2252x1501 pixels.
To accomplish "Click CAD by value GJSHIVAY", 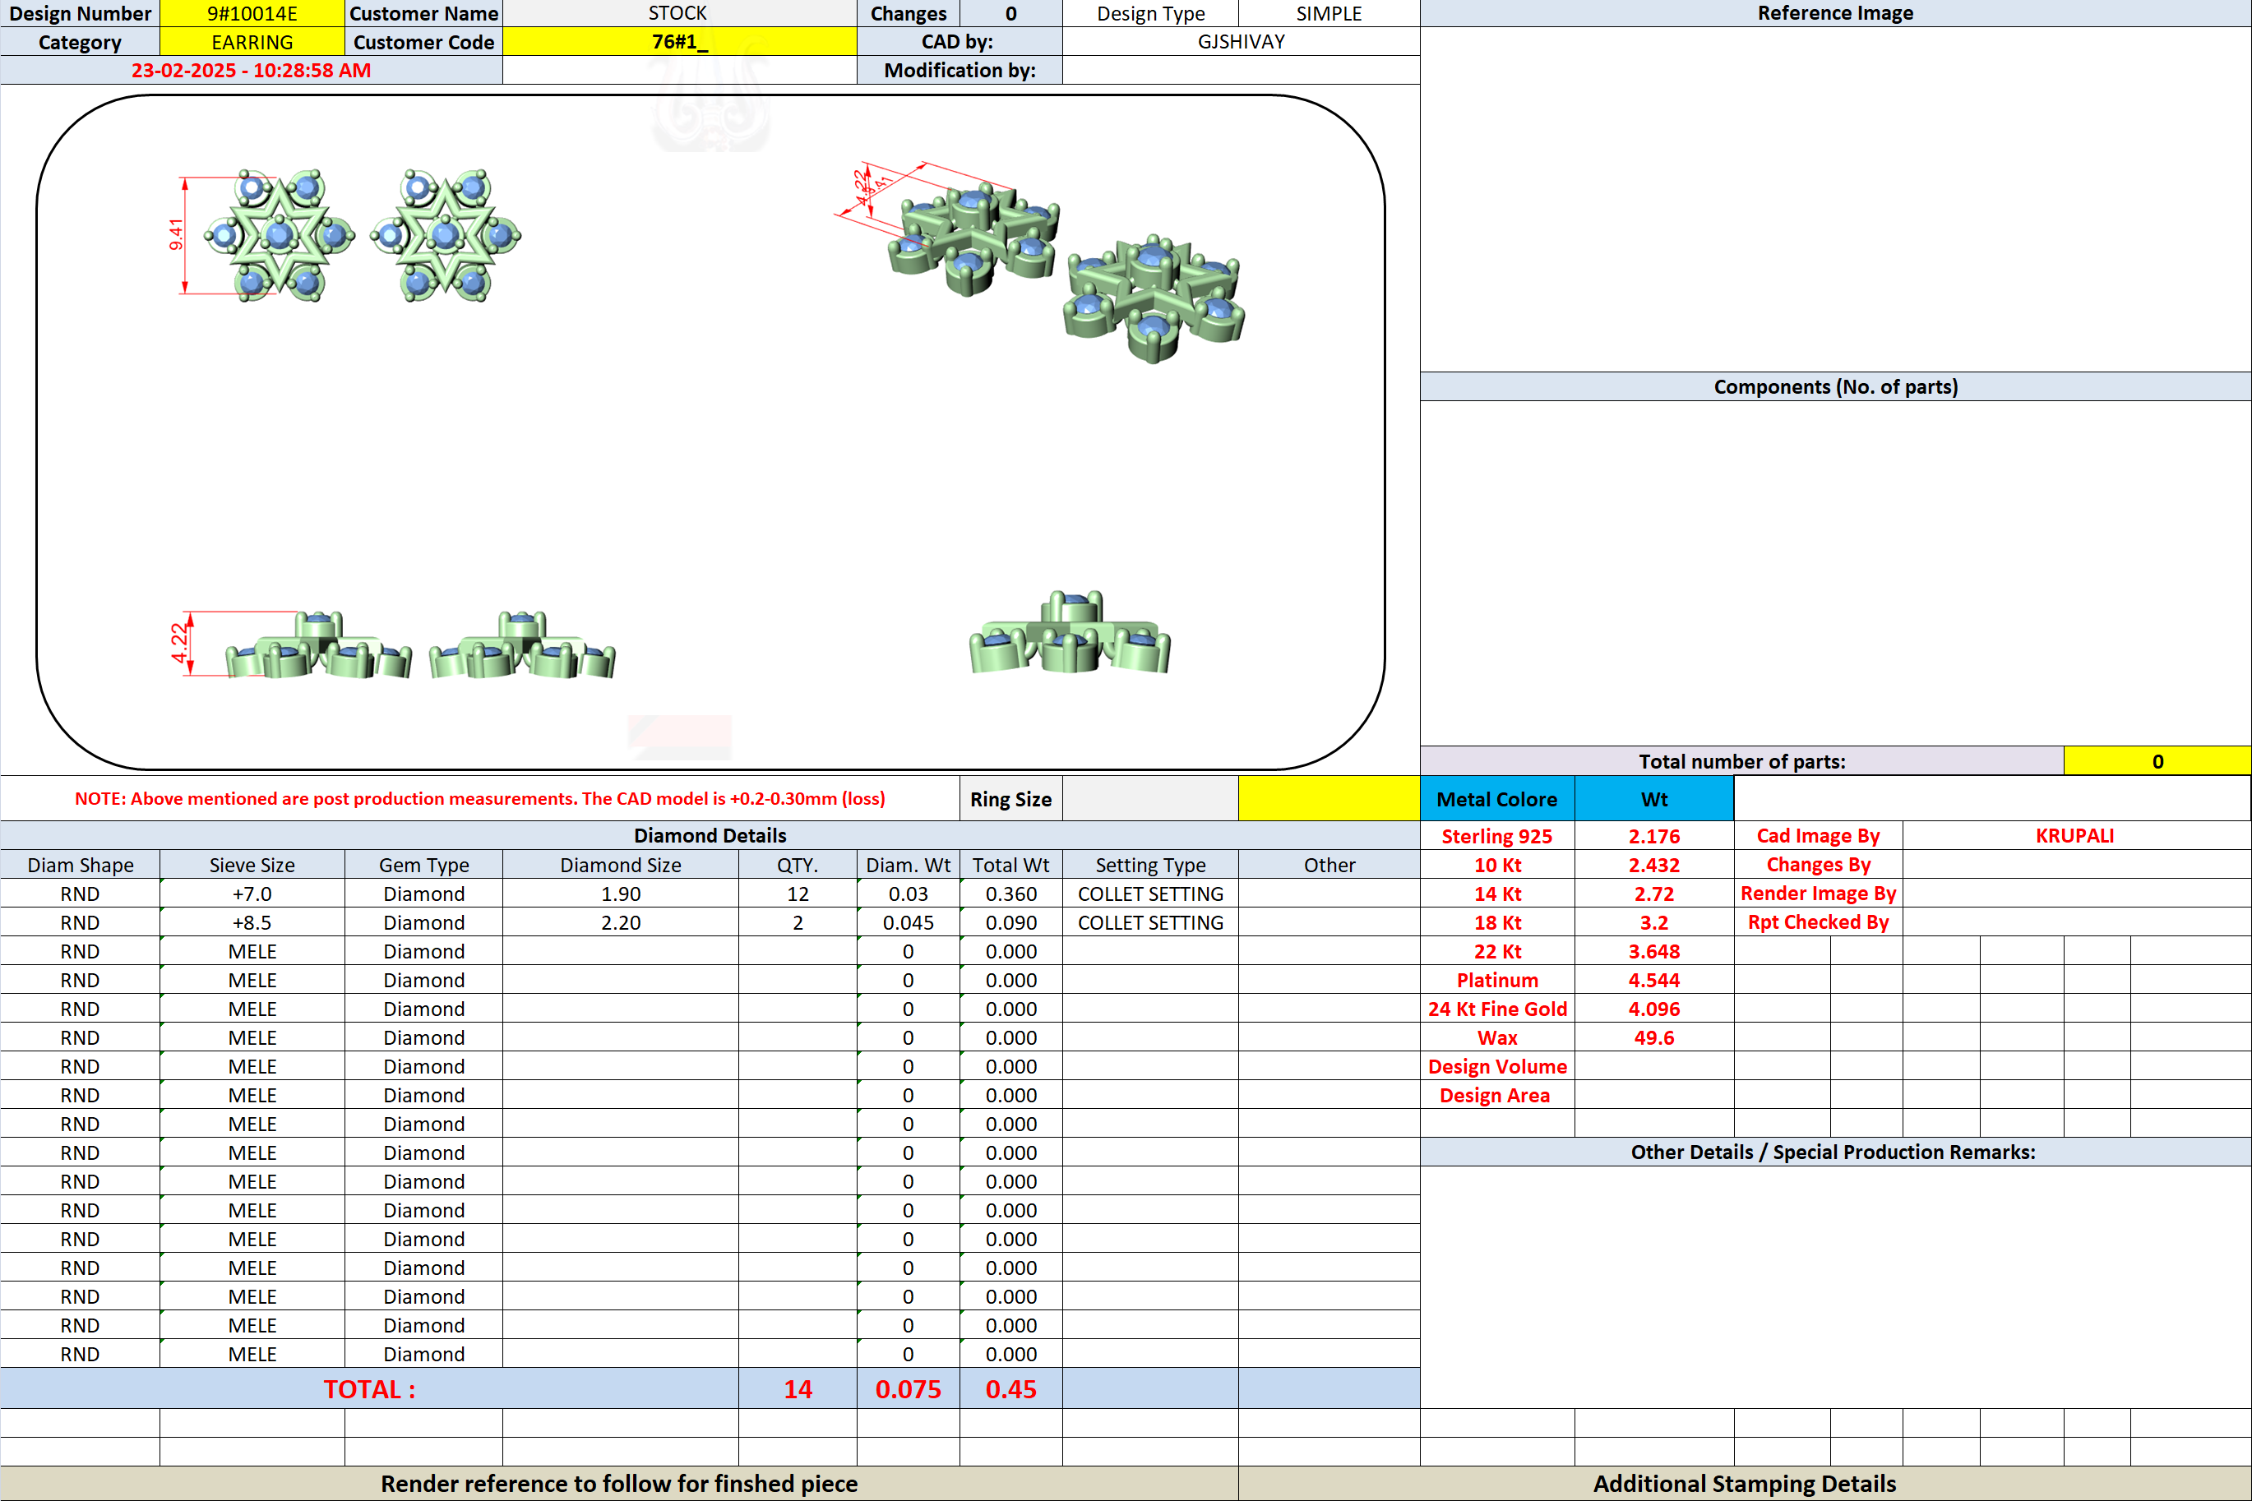I will click(1241, 42).
